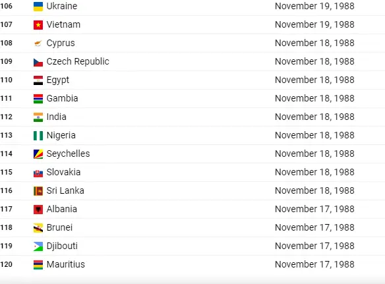Select the Brunei country name

click(59, 227)
